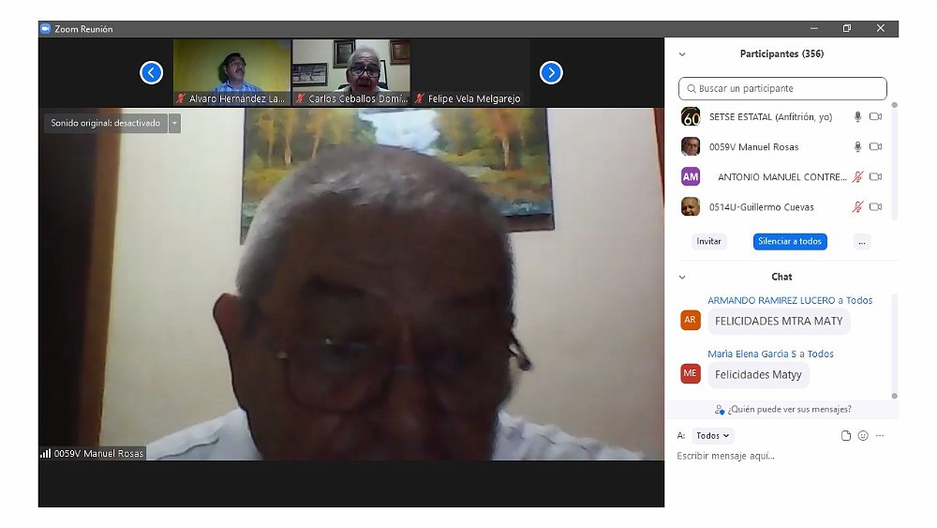Click the Zoom logo in title bar

click(x=45, y=29)
